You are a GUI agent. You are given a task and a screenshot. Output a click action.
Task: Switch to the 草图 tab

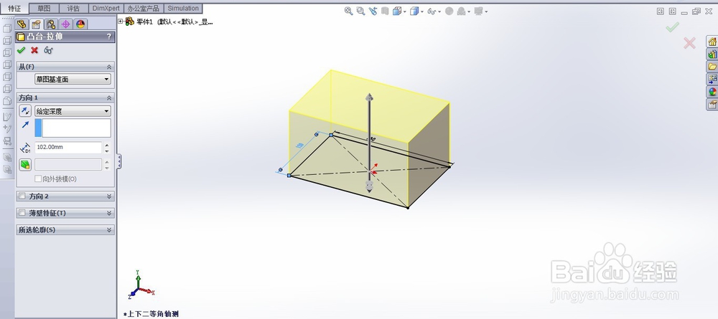pos(44,8)
